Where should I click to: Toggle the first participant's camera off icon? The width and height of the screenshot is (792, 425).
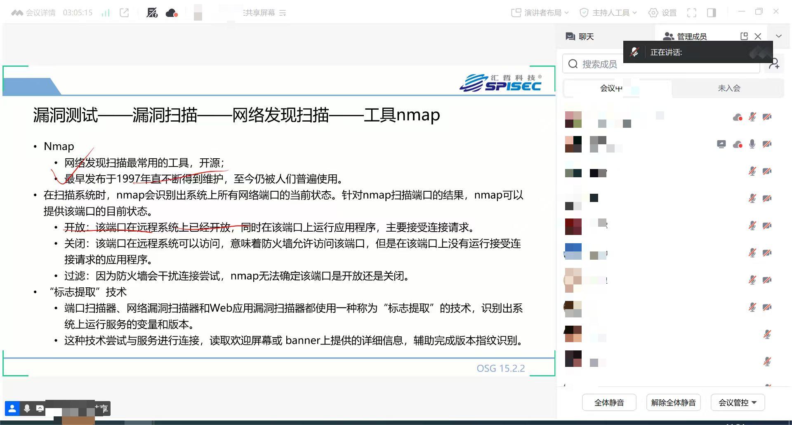tap(767, 117)
